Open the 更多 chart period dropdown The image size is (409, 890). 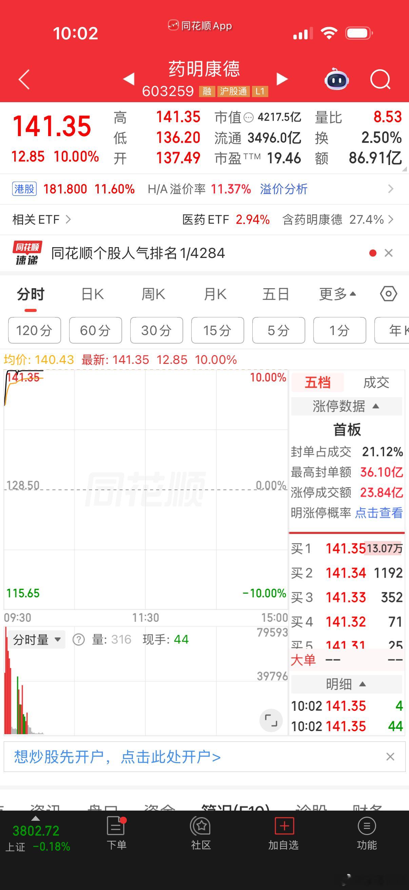[337, 294]
